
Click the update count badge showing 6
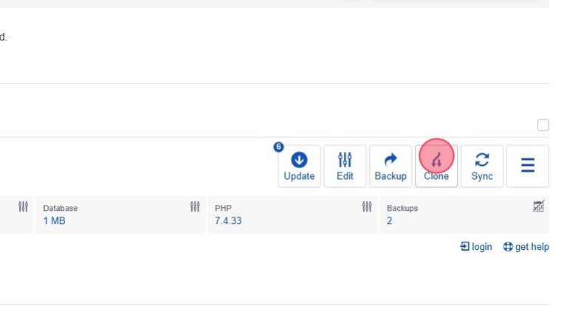click(278, 147)
